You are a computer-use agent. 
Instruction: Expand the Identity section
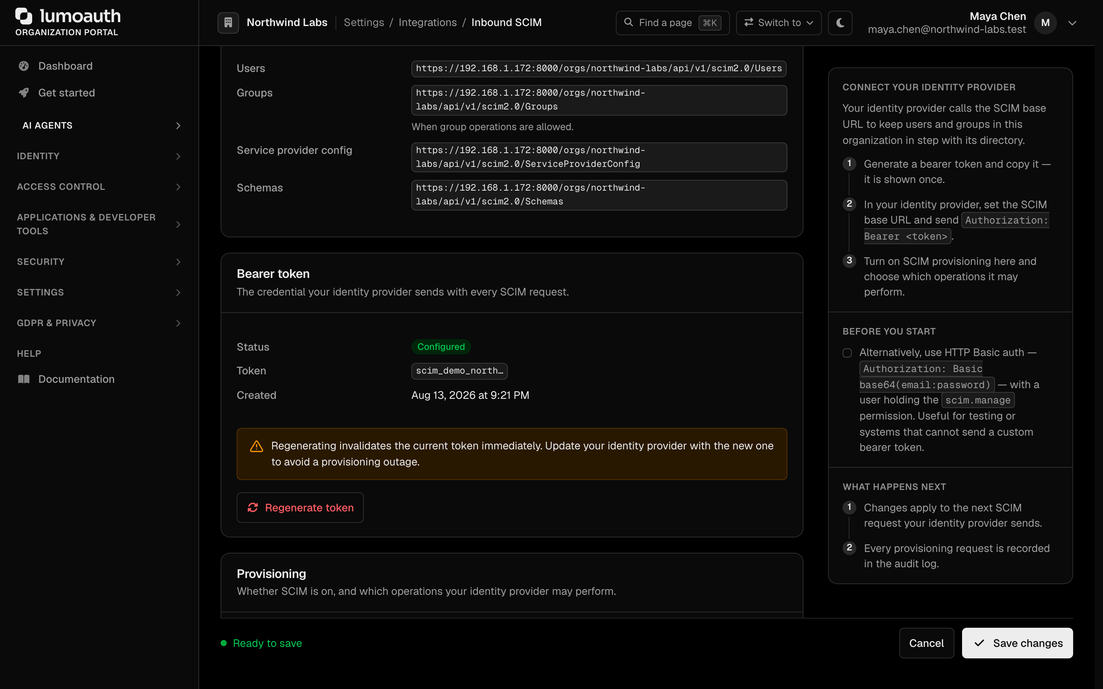[x=99, y=156]
